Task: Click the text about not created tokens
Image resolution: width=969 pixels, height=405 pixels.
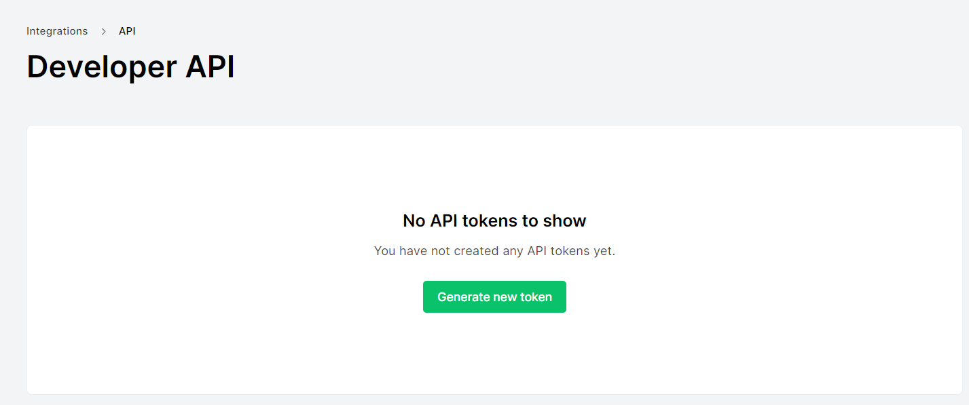Action: 494,251
